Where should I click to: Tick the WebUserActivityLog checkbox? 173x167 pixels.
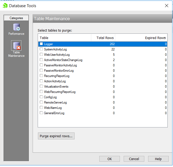[41, 54]
